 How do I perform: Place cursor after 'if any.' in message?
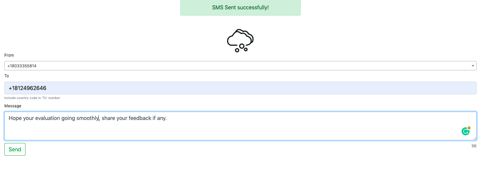pos(167,118)
